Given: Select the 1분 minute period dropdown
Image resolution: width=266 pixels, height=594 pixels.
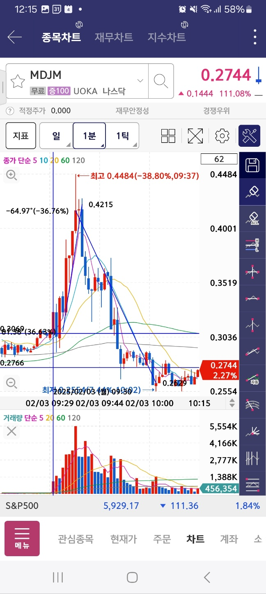Looking at the screenshot, I should click(x=89, y=136).
